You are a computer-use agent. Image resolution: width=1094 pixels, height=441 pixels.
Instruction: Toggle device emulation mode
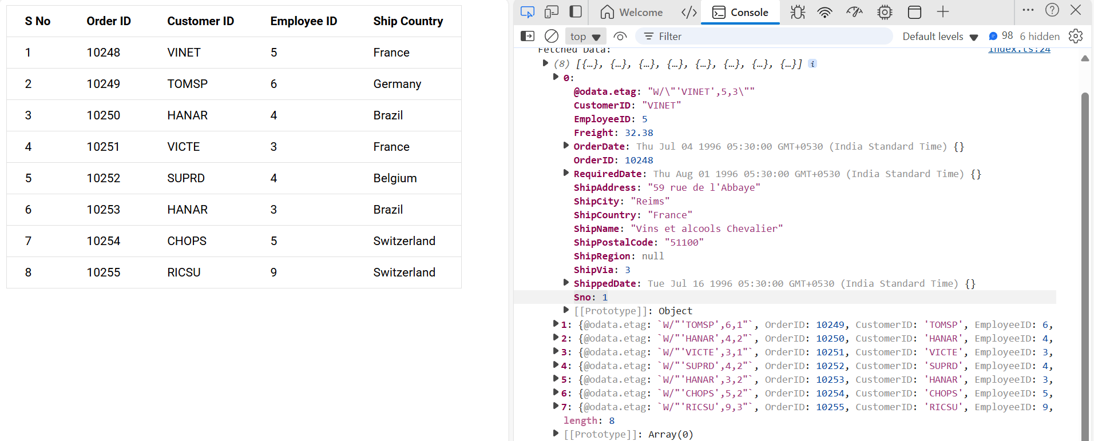tap(552, 12)
